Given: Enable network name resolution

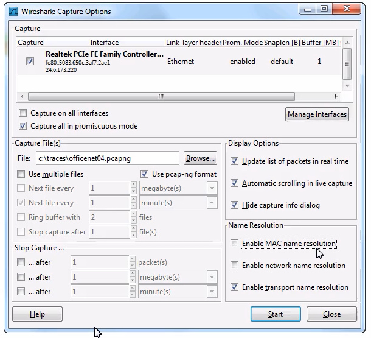Looking at the screenshot, I should [x=235, y=266].
